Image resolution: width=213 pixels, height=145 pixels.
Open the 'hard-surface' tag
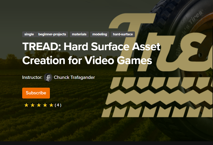123,34
